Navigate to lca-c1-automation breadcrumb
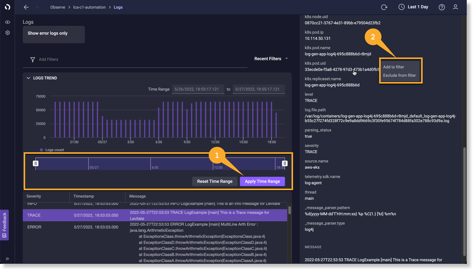The width and height of the screenshot is (473, 270). click(x=89, y=7)
